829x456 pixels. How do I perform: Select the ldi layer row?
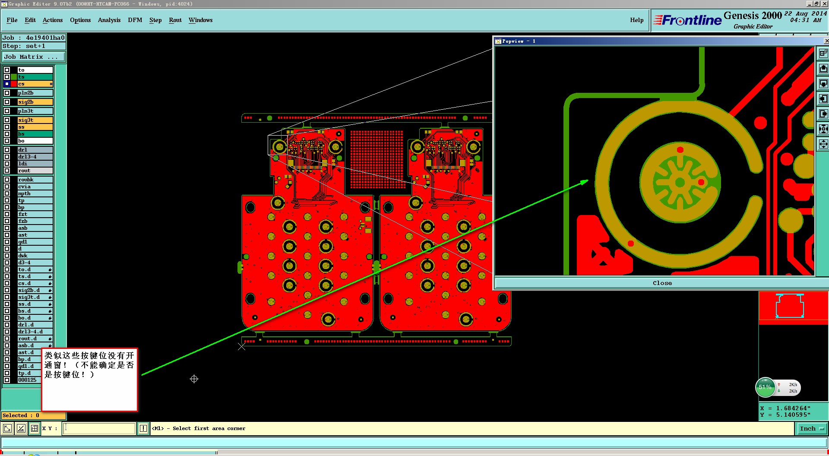coord(35,164)
